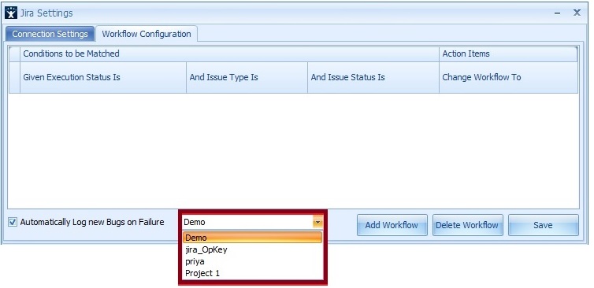Choose jira_OpKey from the project list
Image resolution: width=594 pixels, height=288 pixels.
[x=252, y=249]
